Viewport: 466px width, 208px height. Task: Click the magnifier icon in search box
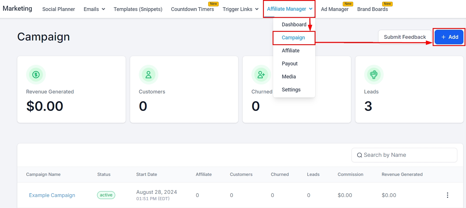[x=360, y=155]
